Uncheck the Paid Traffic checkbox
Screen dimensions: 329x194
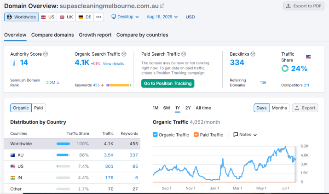pos(196,135)
